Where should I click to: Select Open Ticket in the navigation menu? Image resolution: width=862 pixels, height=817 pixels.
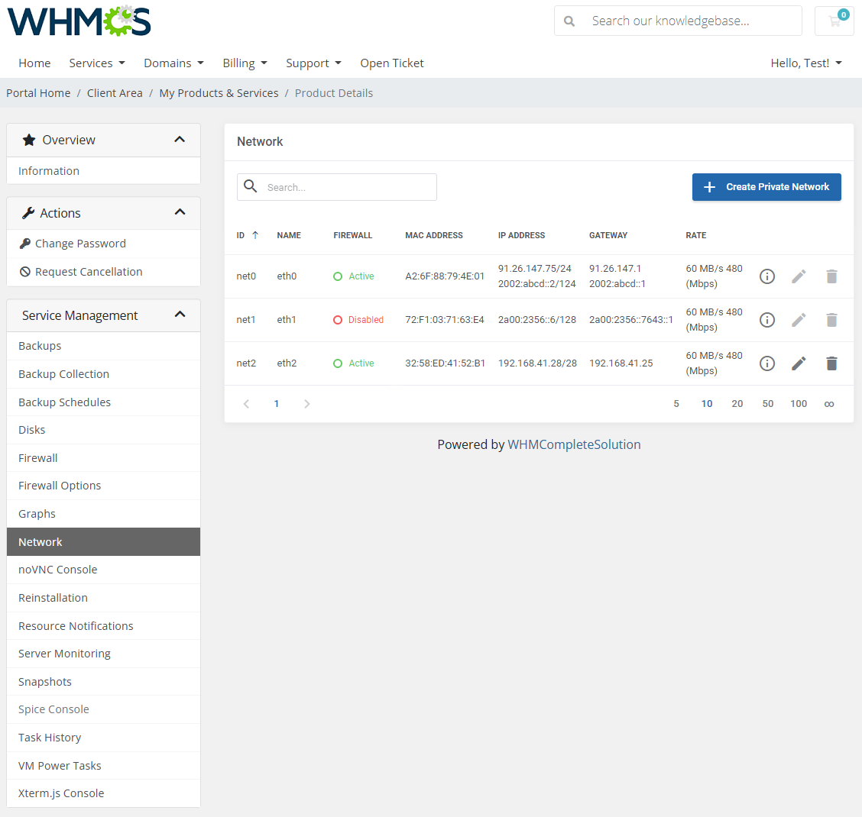click(391, 63)
